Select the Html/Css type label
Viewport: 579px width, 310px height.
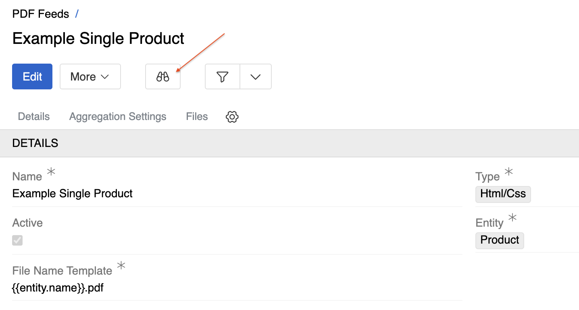click(503, 194)
